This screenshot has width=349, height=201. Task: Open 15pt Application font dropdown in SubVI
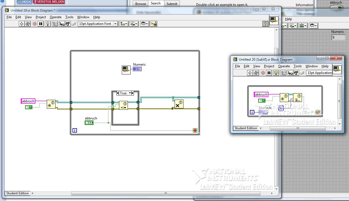(319, 73)
